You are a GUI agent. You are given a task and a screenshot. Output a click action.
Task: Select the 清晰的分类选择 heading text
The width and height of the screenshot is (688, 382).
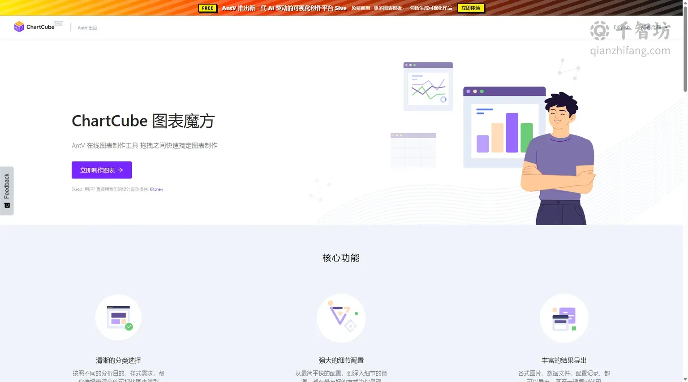tap(118, 360)
